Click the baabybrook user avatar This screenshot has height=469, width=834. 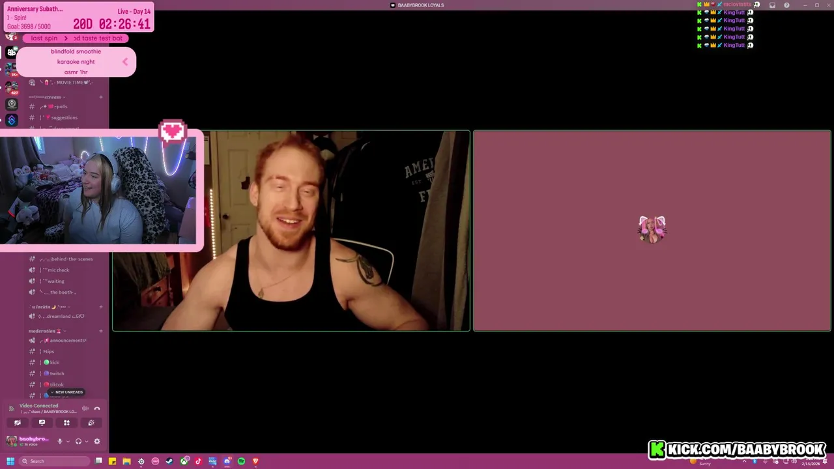click(x=12, y=441)
